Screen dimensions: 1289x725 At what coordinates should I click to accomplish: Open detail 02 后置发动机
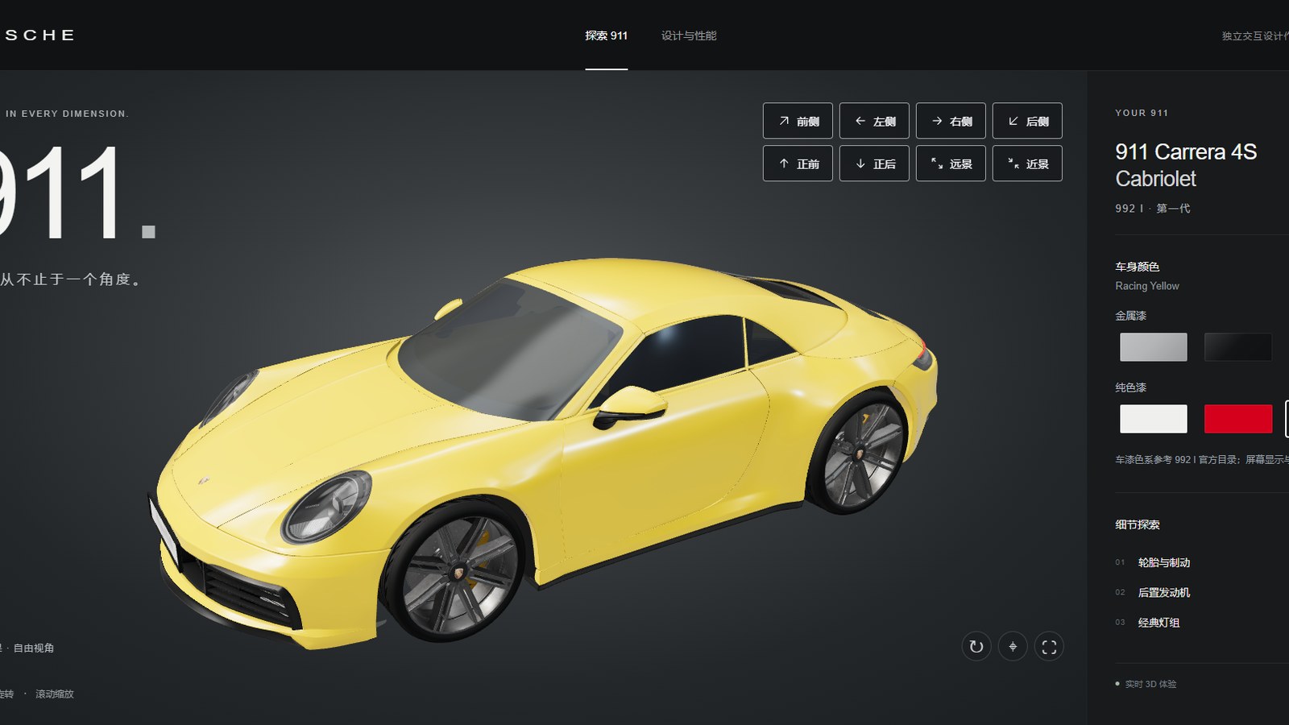(1163, 592)
